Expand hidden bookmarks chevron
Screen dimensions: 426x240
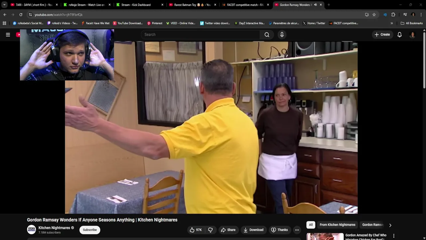[392, 23]
